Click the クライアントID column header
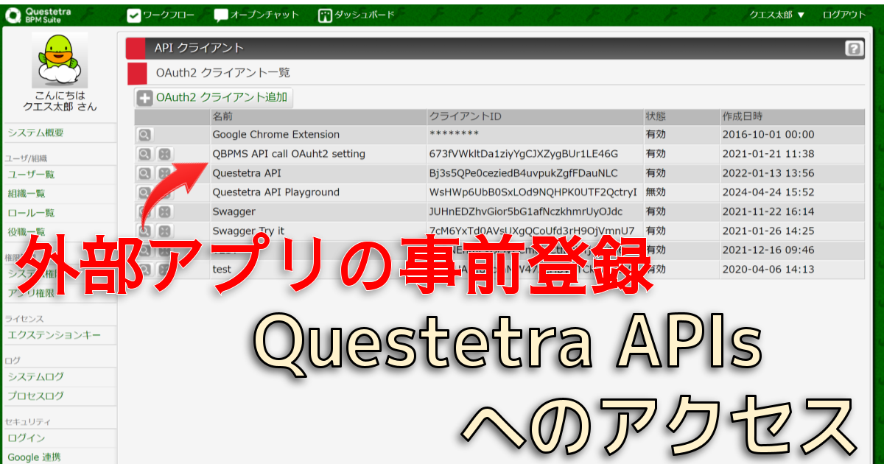The width and height of the screenshot is (884, 464). pos(534,117)
